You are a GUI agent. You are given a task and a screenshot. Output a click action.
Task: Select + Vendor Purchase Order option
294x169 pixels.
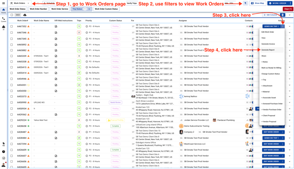pyautogui.click(x=271, y=109)
